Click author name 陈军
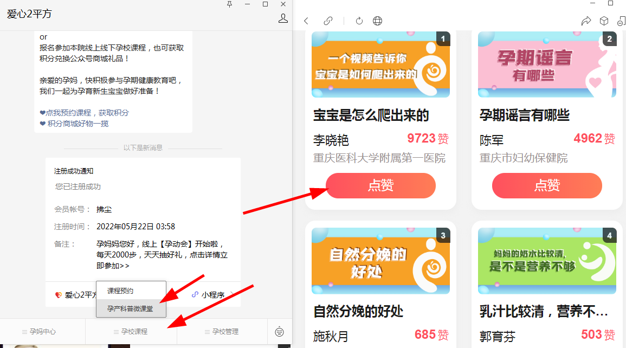 tap(492, 140)
